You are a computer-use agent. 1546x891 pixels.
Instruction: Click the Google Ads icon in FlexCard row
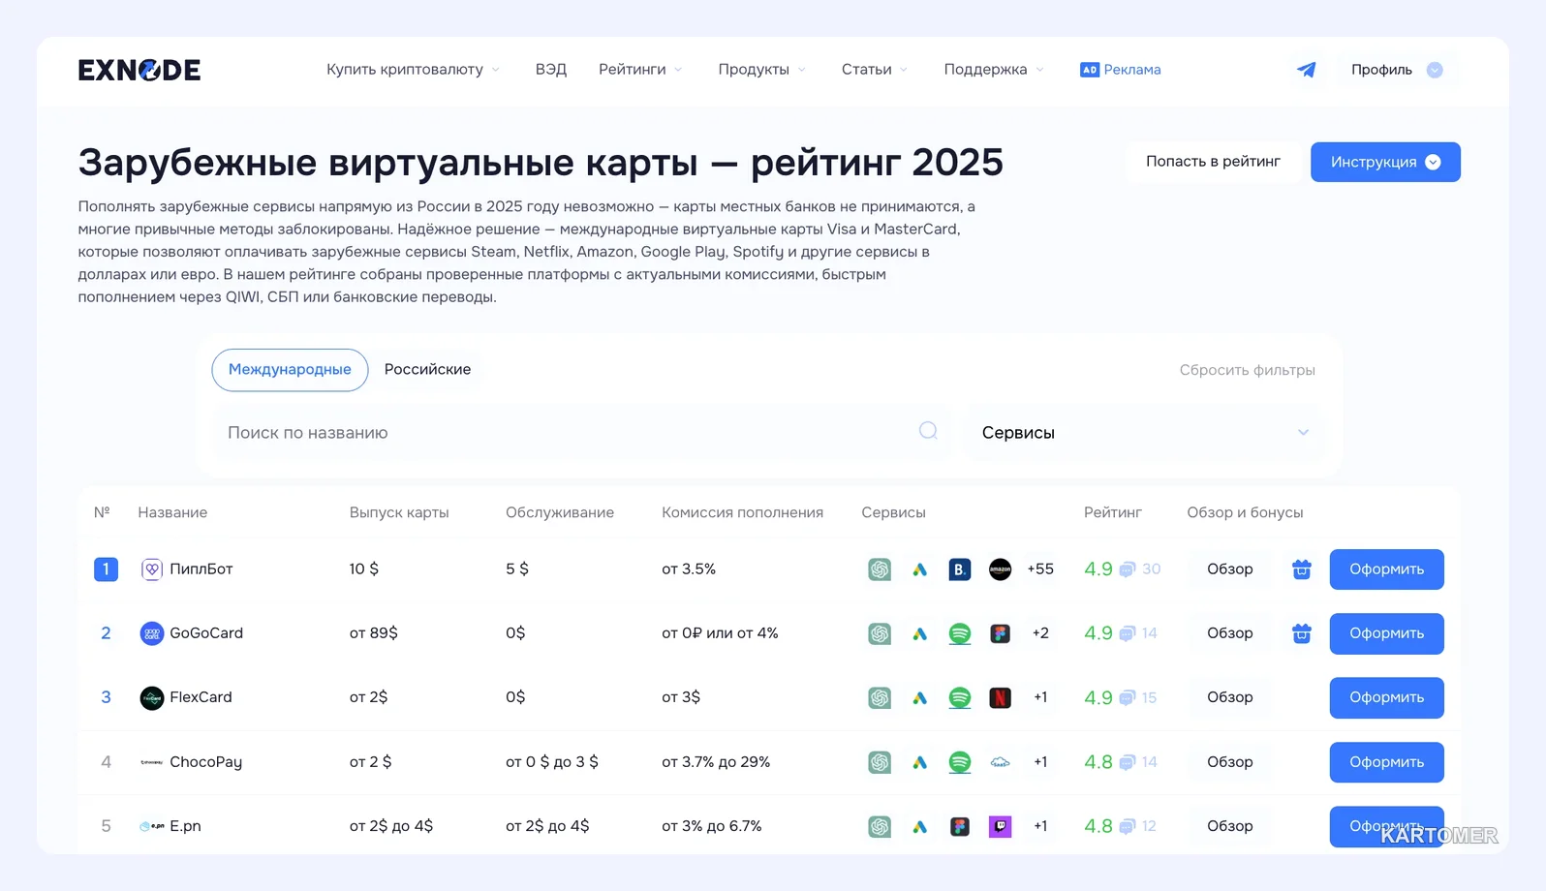(920, 697)
